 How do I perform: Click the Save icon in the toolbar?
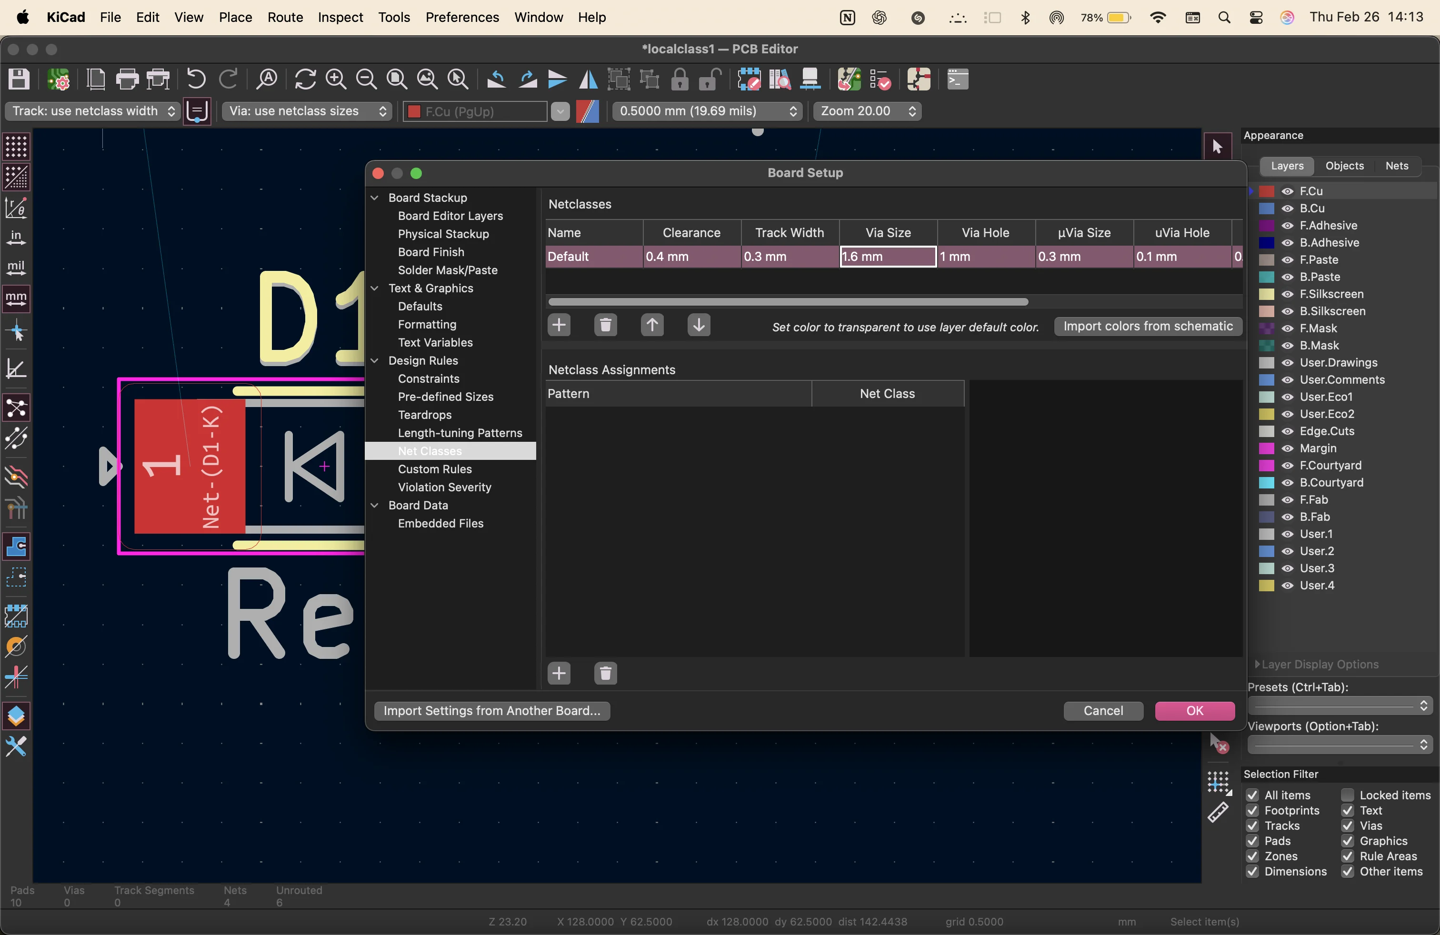19,79
